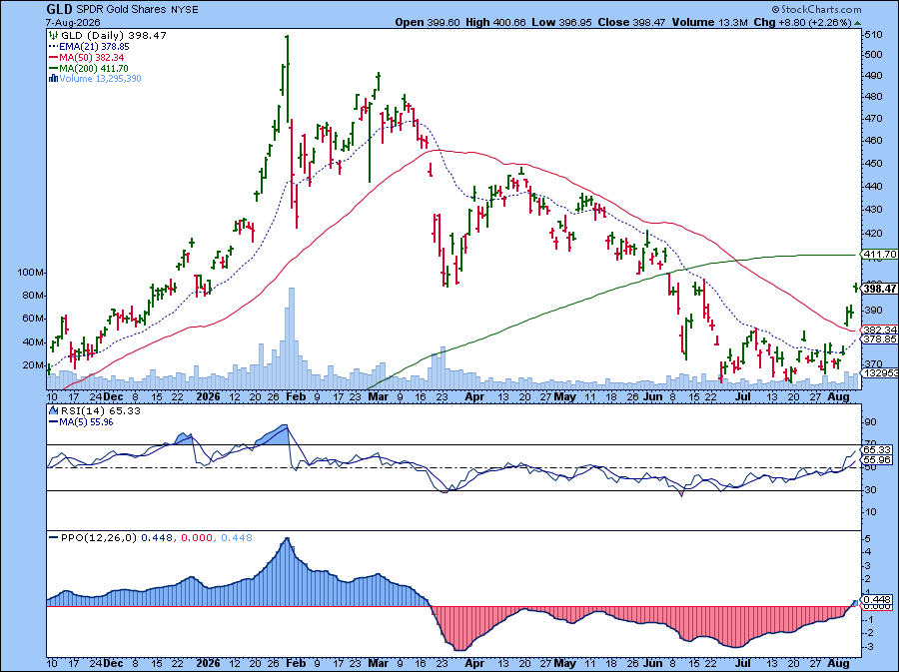This screenshot has height=672, width=899.
Task: Click the 'MA(50) 382.34' legend entry
Action: pyautogui.click(x=91, y=57)
